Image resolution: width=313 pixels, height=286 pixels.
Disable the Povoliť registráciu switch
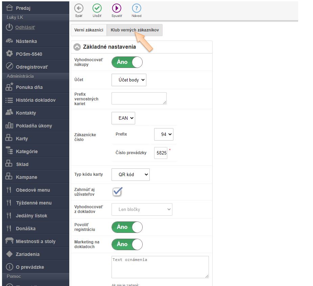[127, 227]
